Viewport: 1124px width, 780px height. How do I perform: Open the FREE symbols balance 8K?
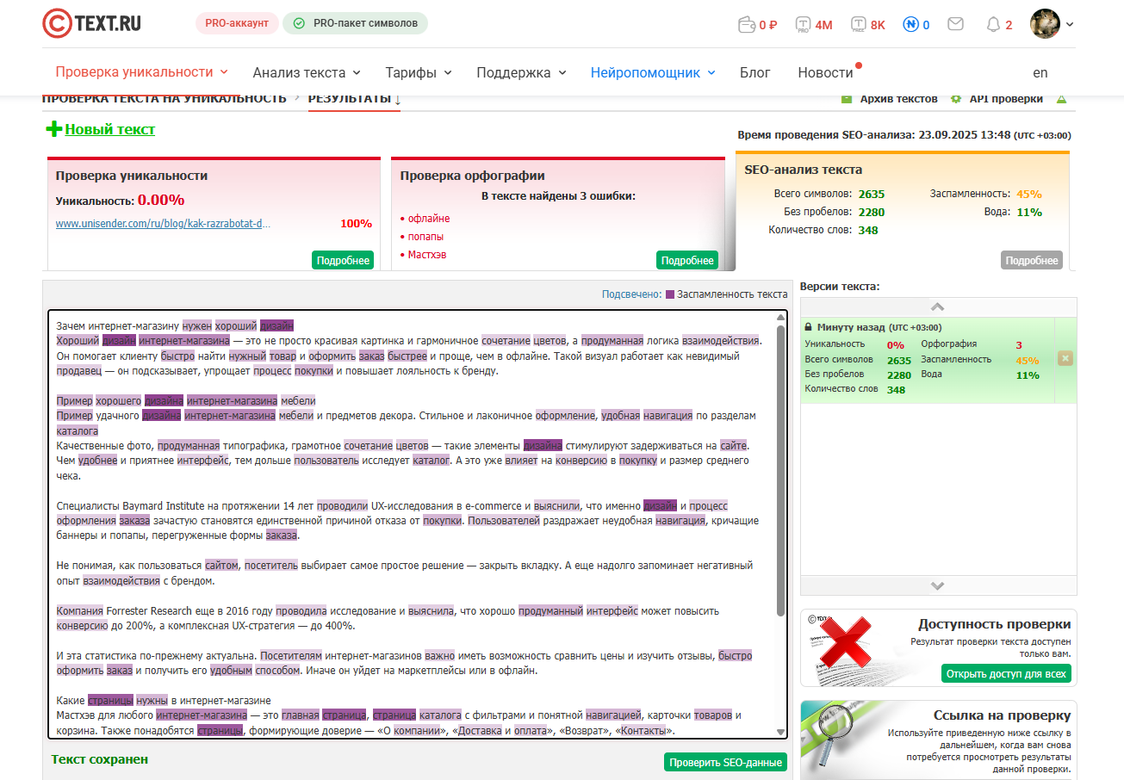coord(868,24)
